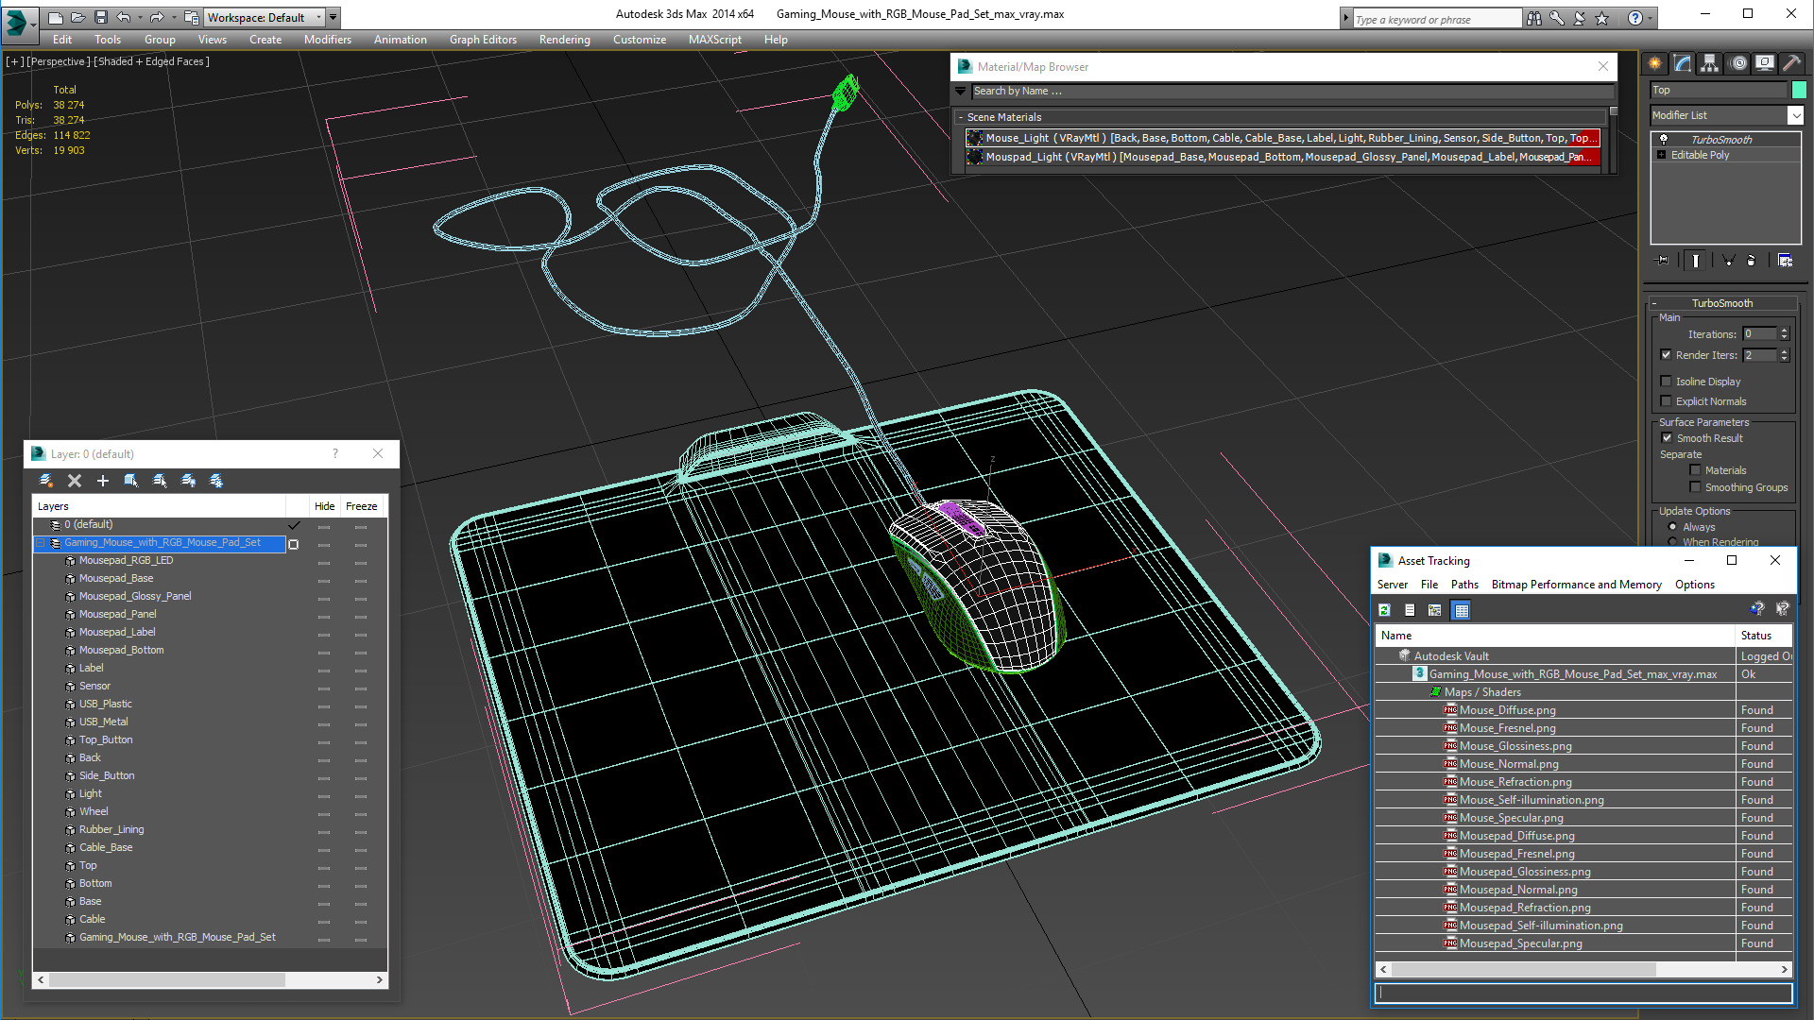Open the Utilities hammer panel tab

[1791, 63]
